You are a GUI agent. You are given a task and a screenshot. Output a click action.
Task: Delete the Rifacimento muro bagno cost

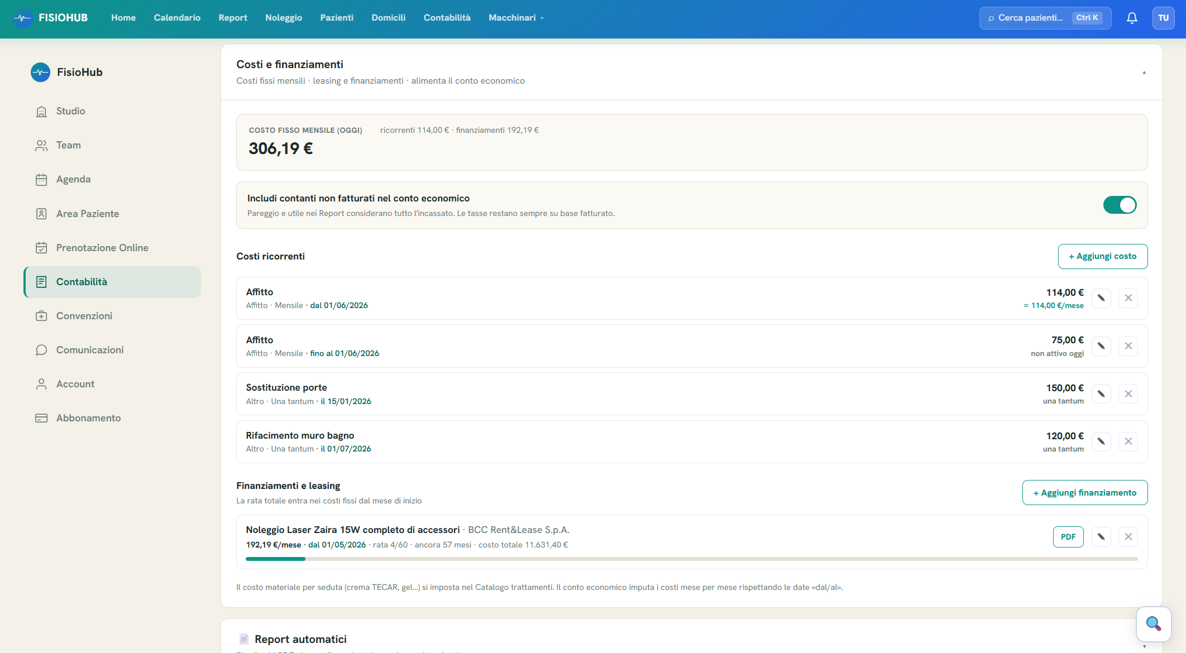tap(1128, 441)
